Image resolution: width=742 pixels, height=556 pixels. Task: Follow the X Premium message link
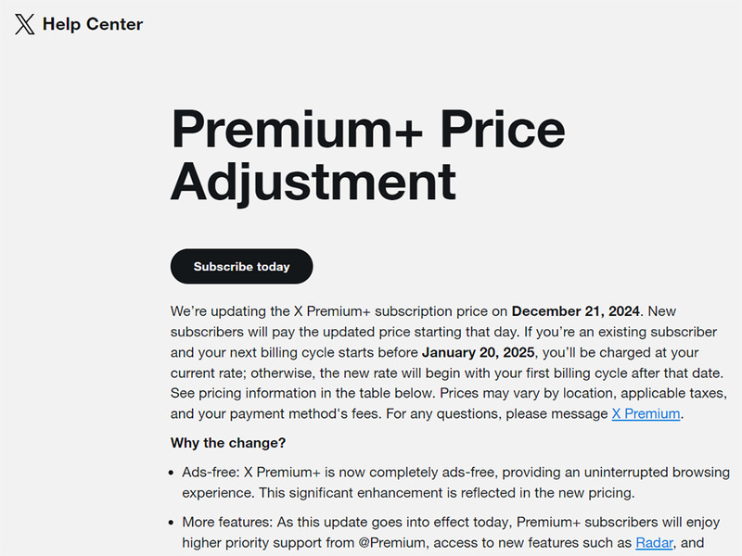tap(646, 414)
